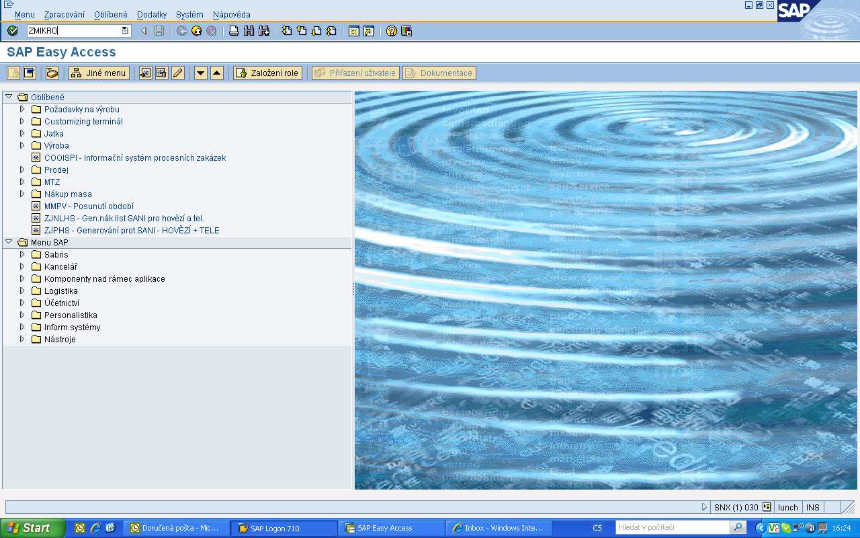Click the desktop search magnifier button
The image size is (860, 538).
(738, 527)
